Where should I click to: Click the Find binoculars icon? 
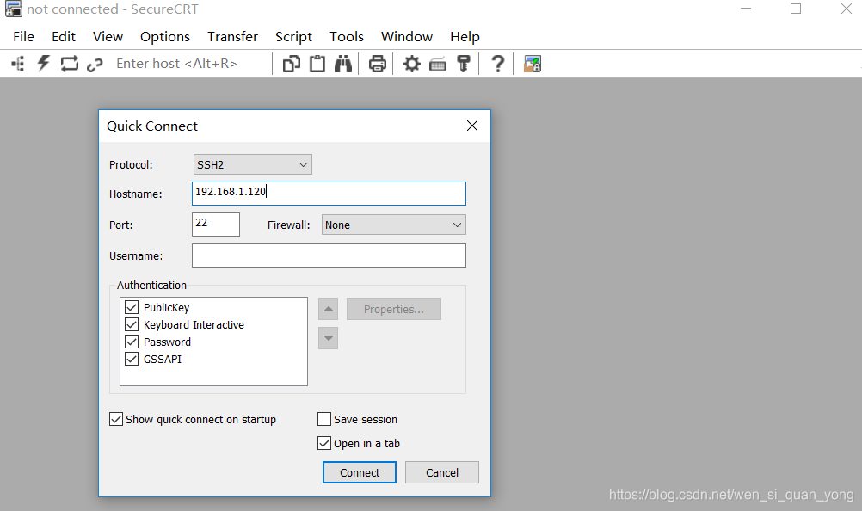tap(343, 64)
